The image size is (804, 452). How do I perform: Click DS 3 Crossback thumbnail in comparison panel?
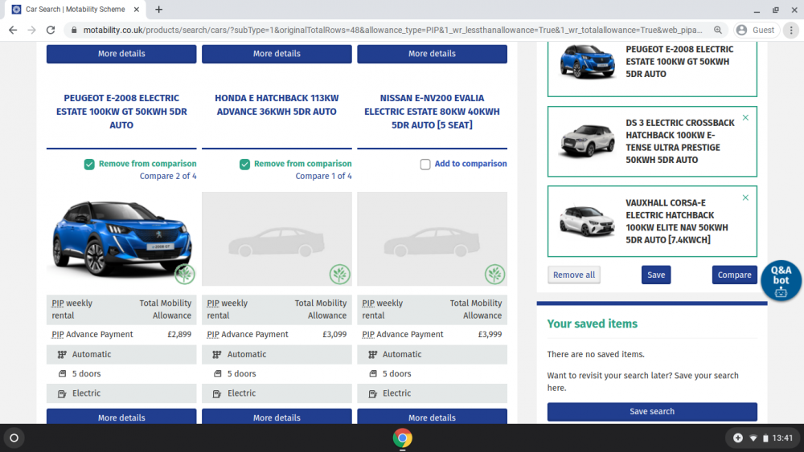pyautogui.click(x=587, y=140)
